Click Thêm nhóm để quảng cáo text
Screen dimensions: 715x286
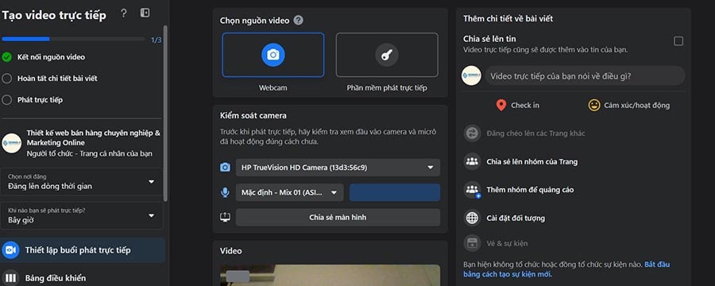(x=530, y=190)
